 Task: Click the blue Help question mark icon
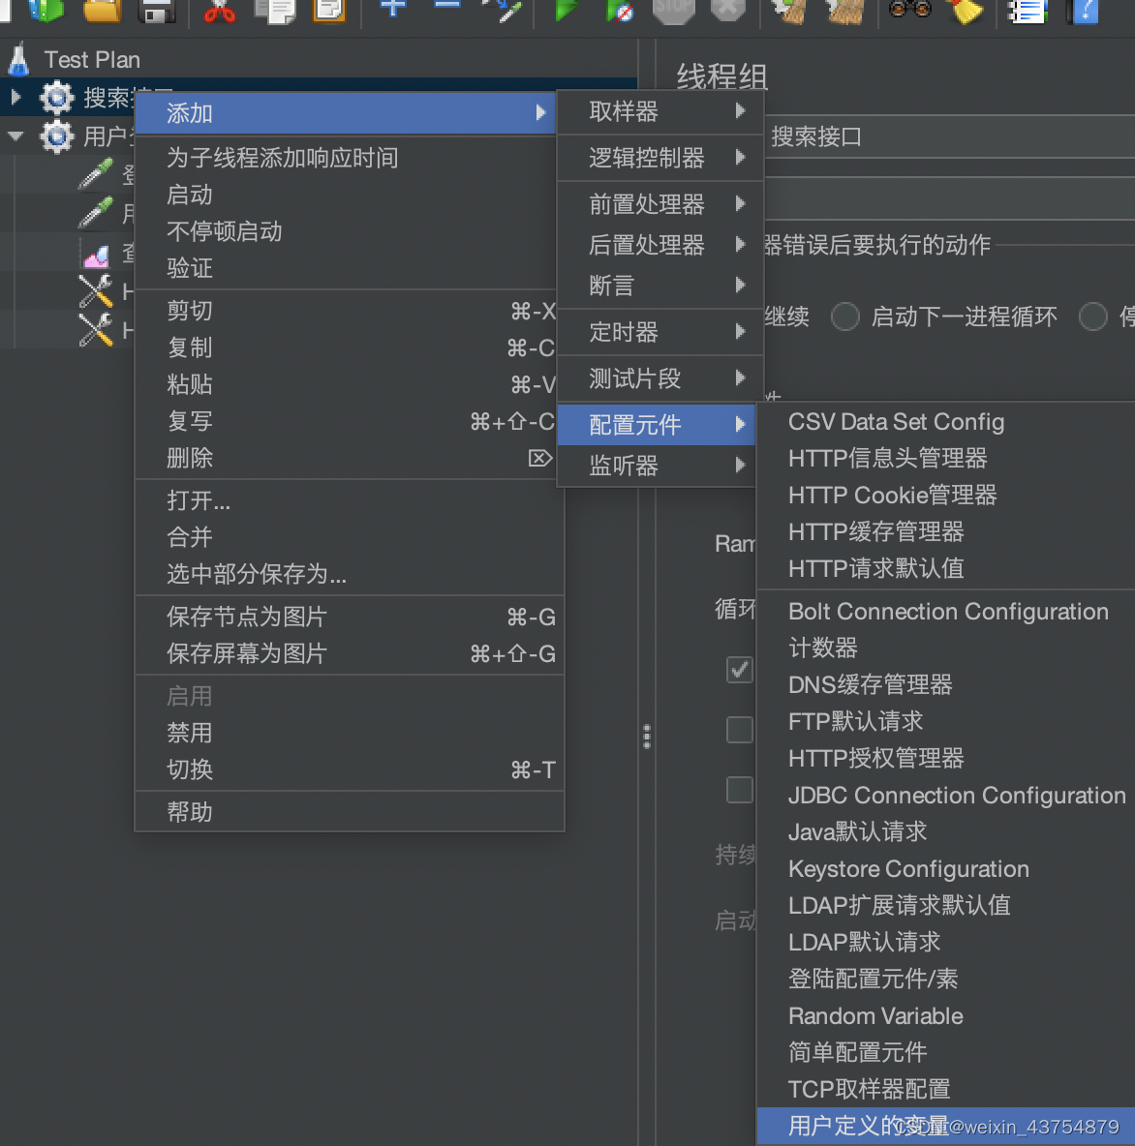[x=1083, y=11]
